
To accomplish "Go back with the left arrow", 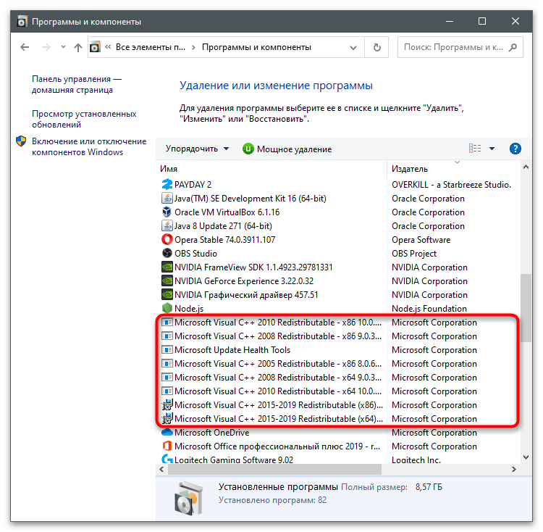I will point(25,47).
